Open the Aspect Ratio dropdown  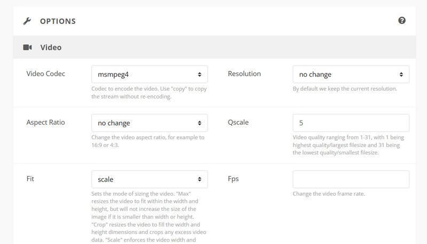(149, 123)
